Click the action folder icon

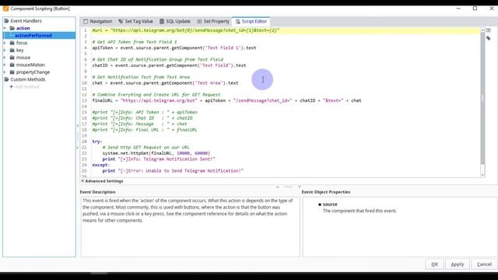(x=12, y=28)
